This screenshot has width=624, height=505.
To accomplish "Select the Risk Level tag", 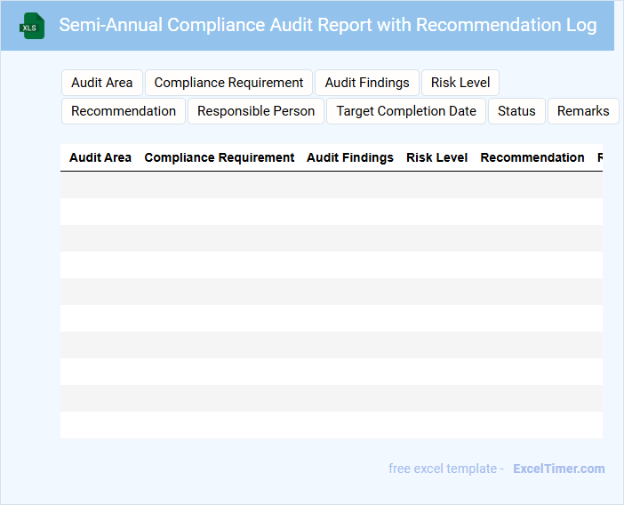I will [460, 83].
